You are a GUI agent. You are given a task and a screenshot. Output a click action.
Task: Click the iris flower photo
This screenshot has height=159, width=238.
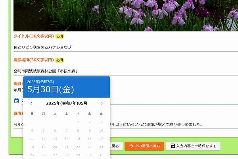point(126,16)
